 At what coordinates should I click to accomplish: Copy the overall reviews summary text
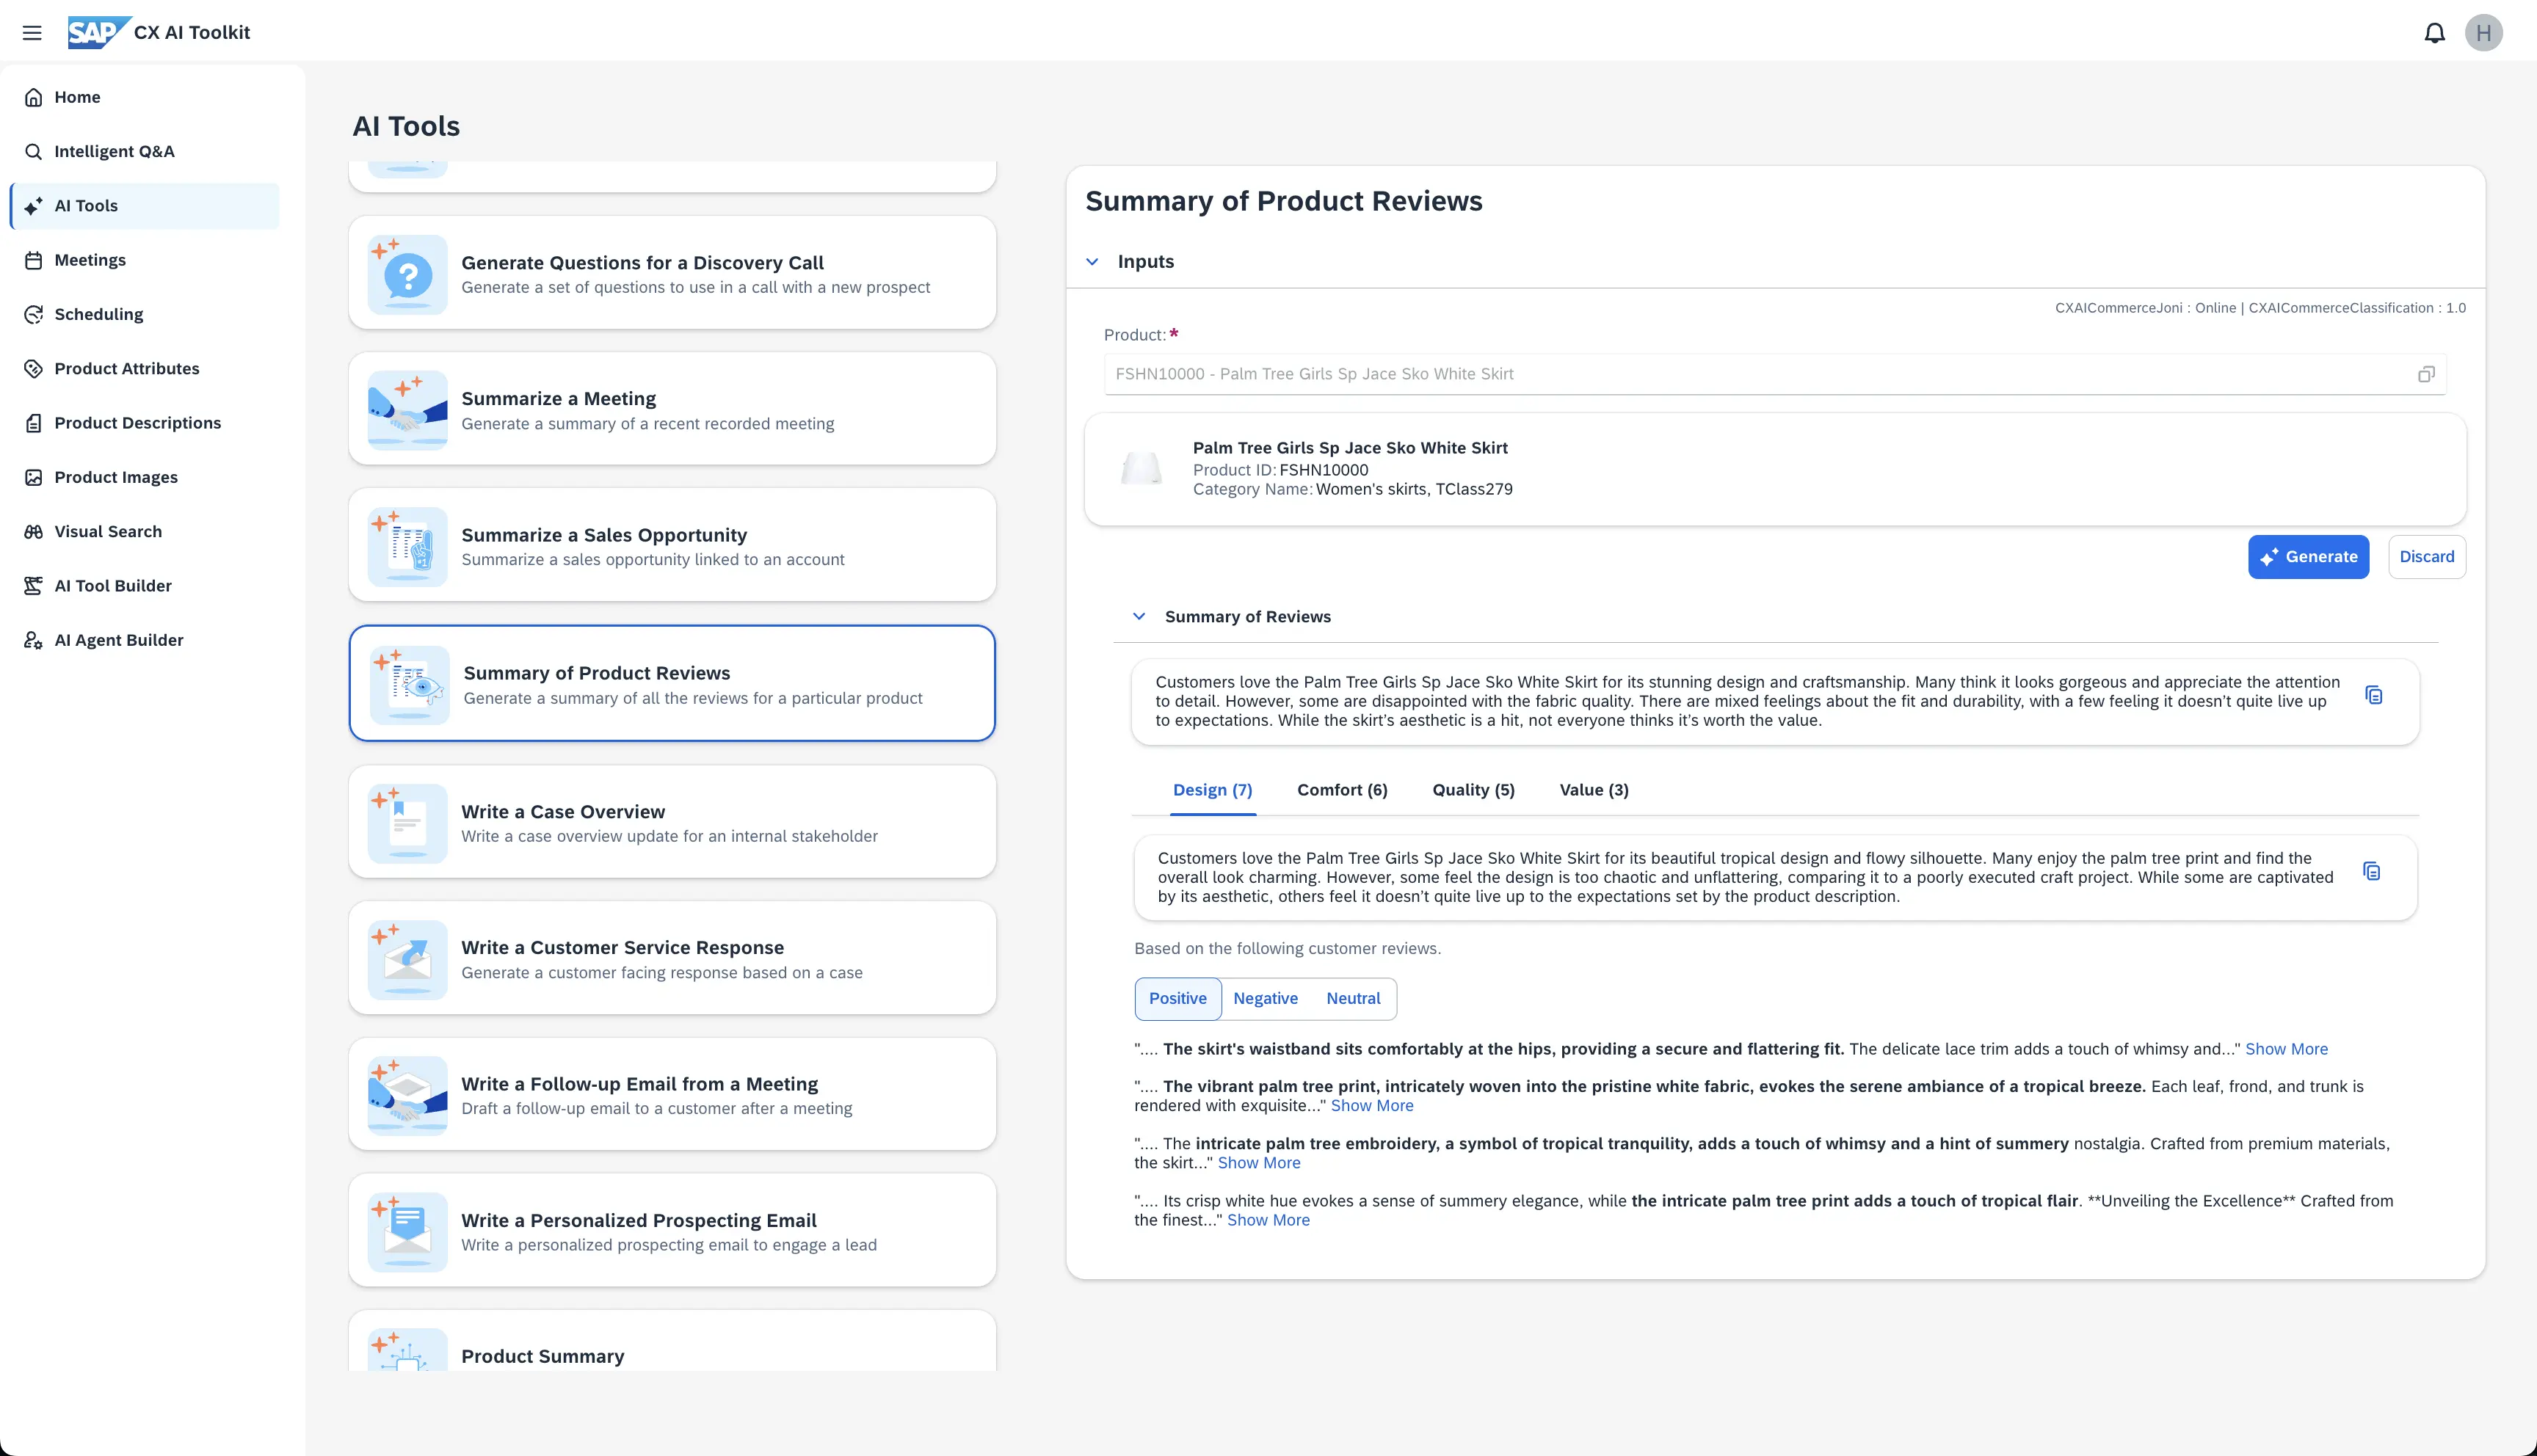click(2373, 695)
